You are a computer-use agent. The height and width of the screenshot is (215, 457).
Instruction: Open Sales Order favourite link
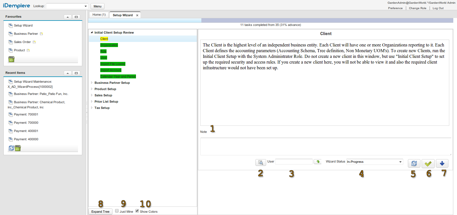click(22, 42)
